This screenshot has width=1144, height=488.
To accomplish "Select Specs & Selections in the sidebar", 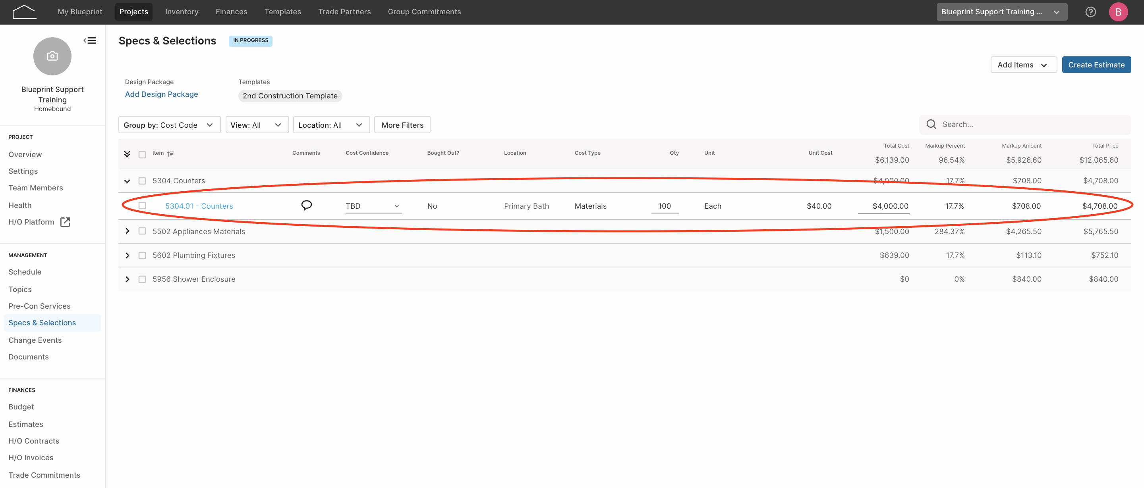I will (52, 323).
